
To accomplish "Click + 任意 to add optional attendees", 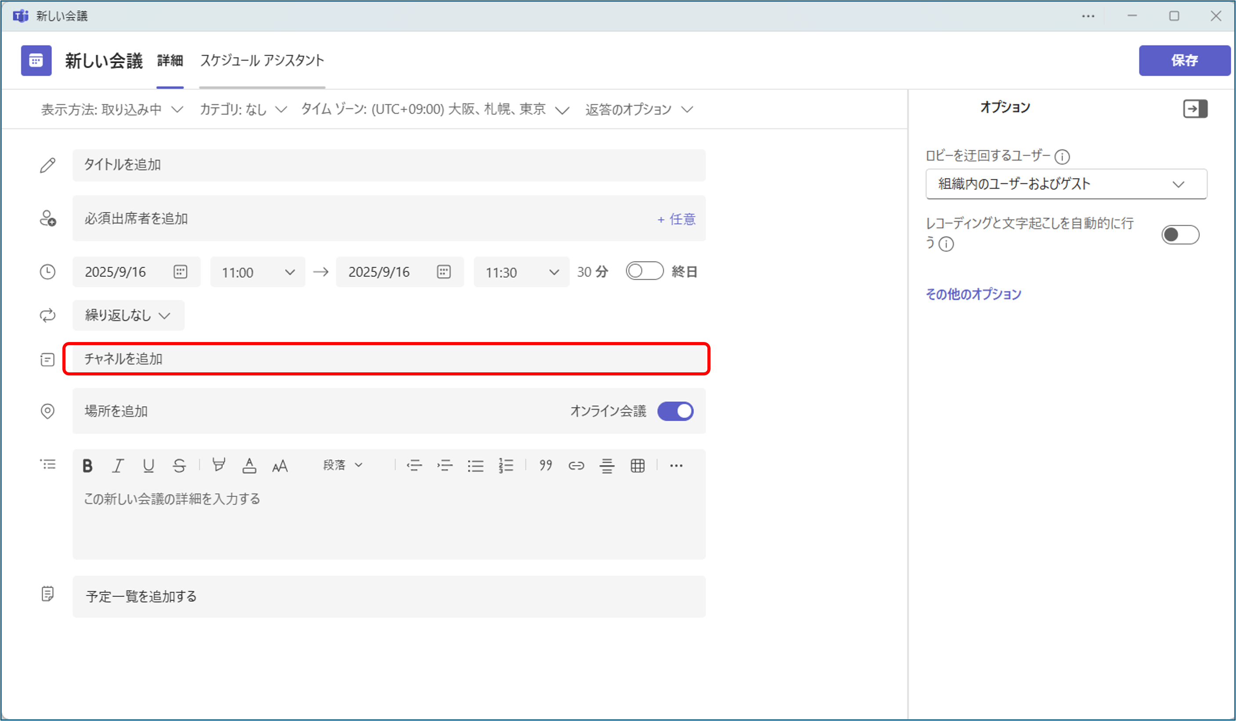I will (676, 219).
